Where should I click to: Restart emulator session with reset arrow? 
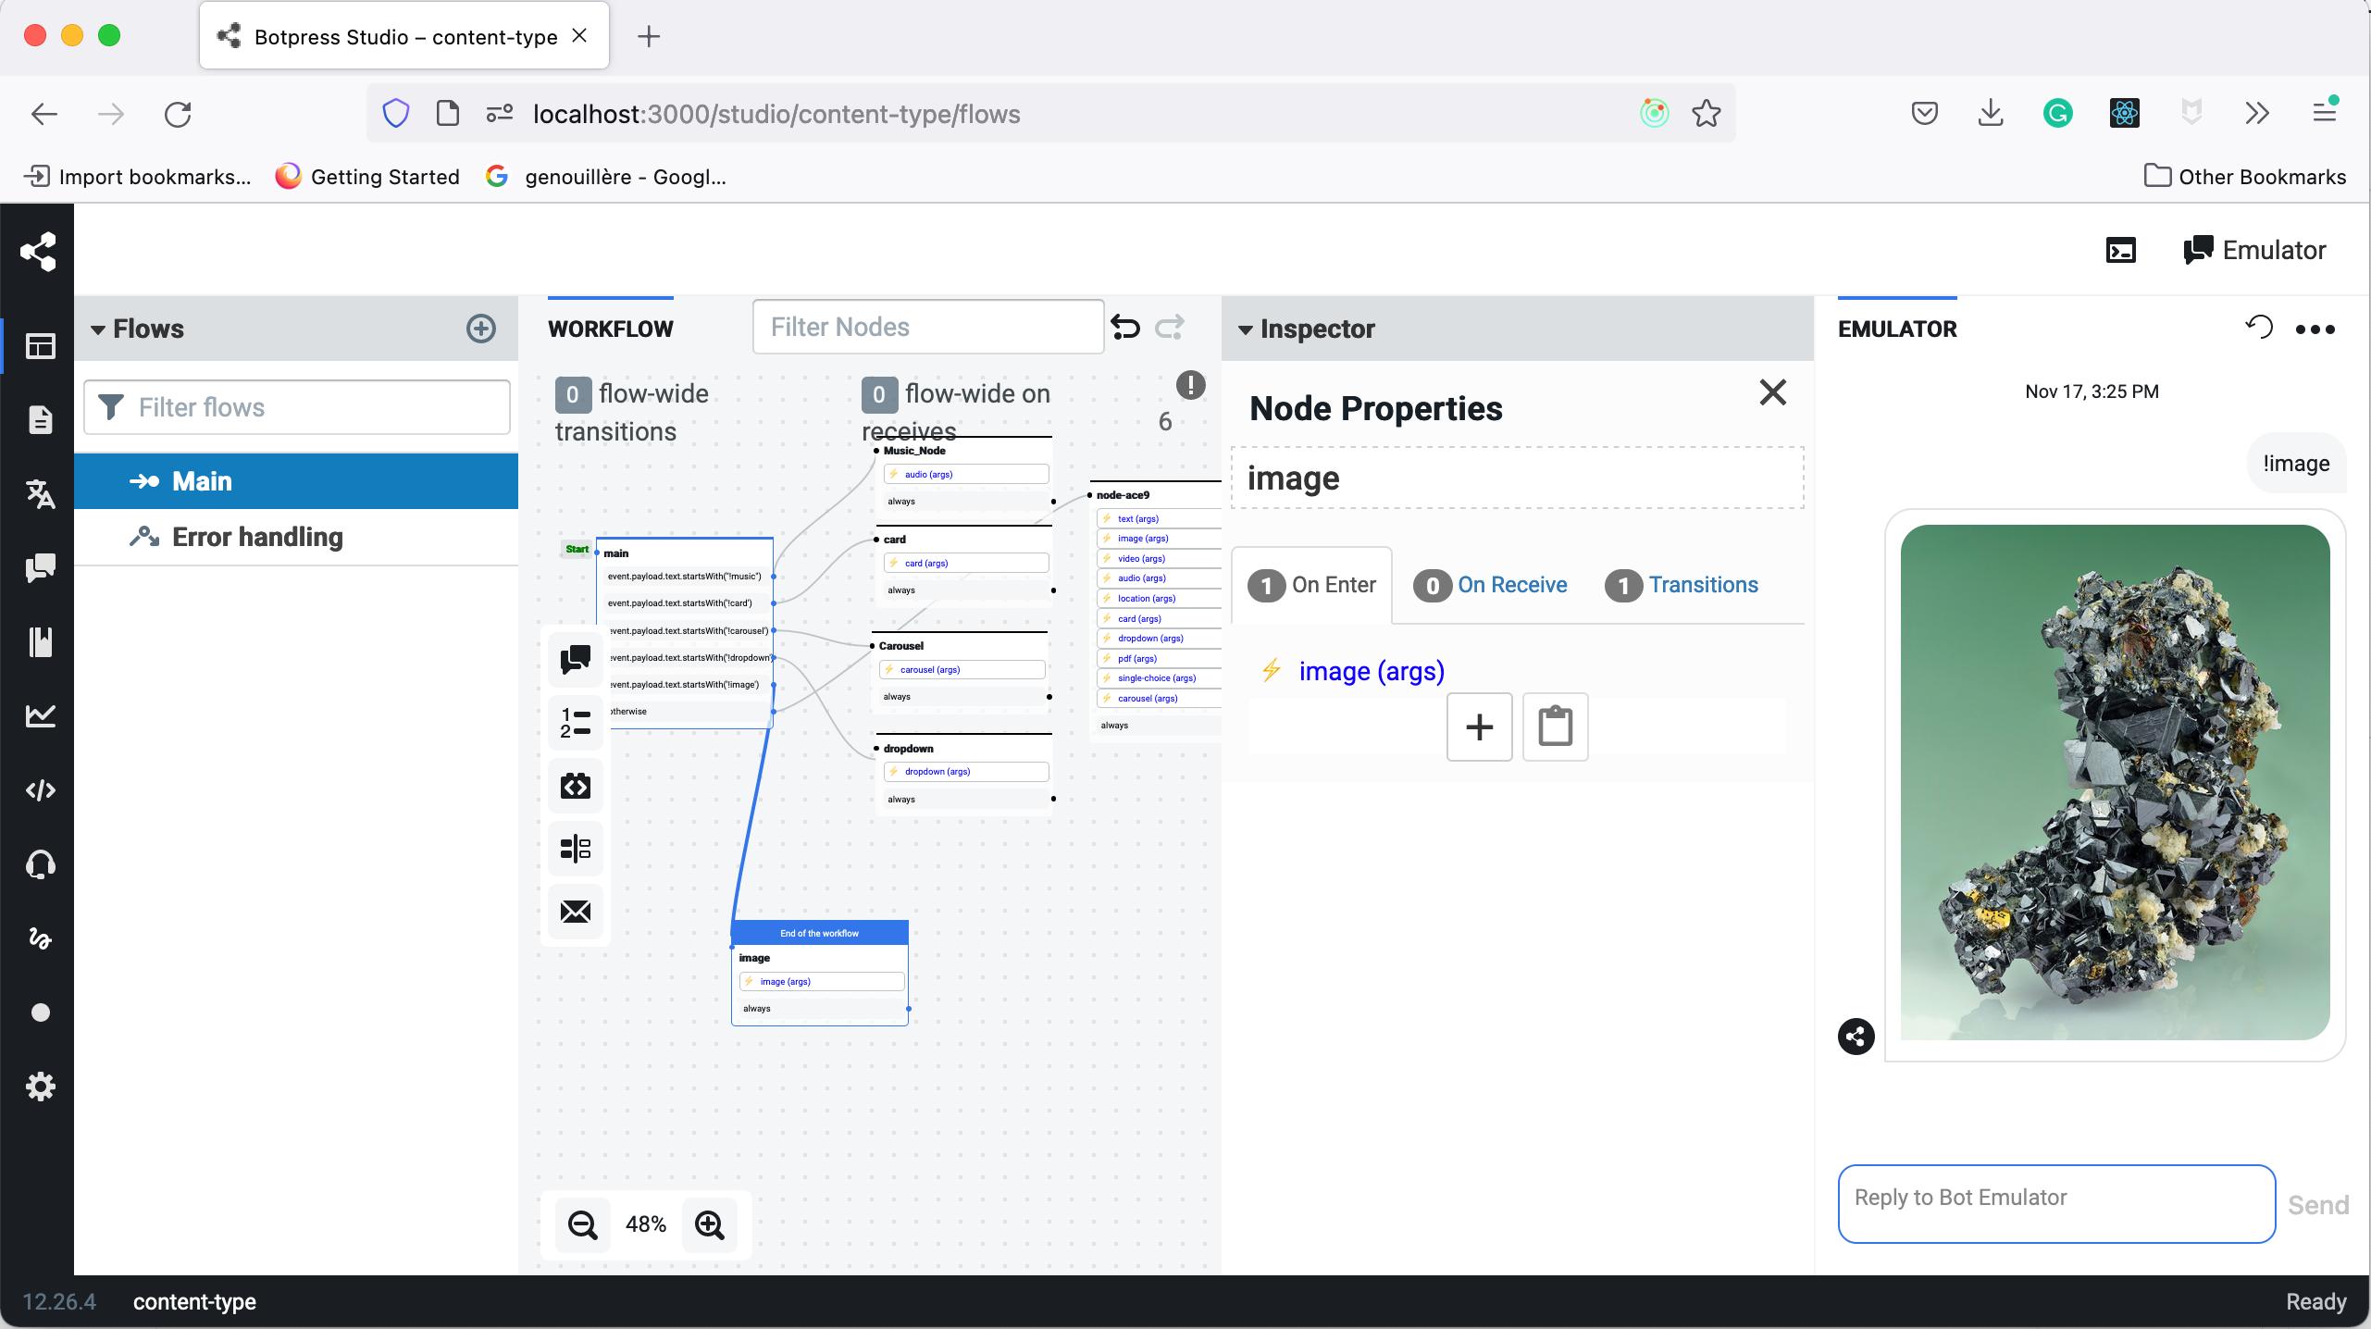(2258, 328)
